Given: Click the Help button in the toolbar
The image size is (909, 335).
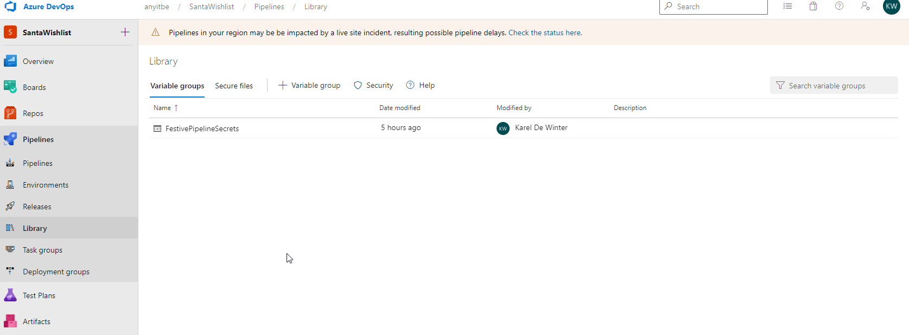Looking at the screenshot, I should click(421, 85).
